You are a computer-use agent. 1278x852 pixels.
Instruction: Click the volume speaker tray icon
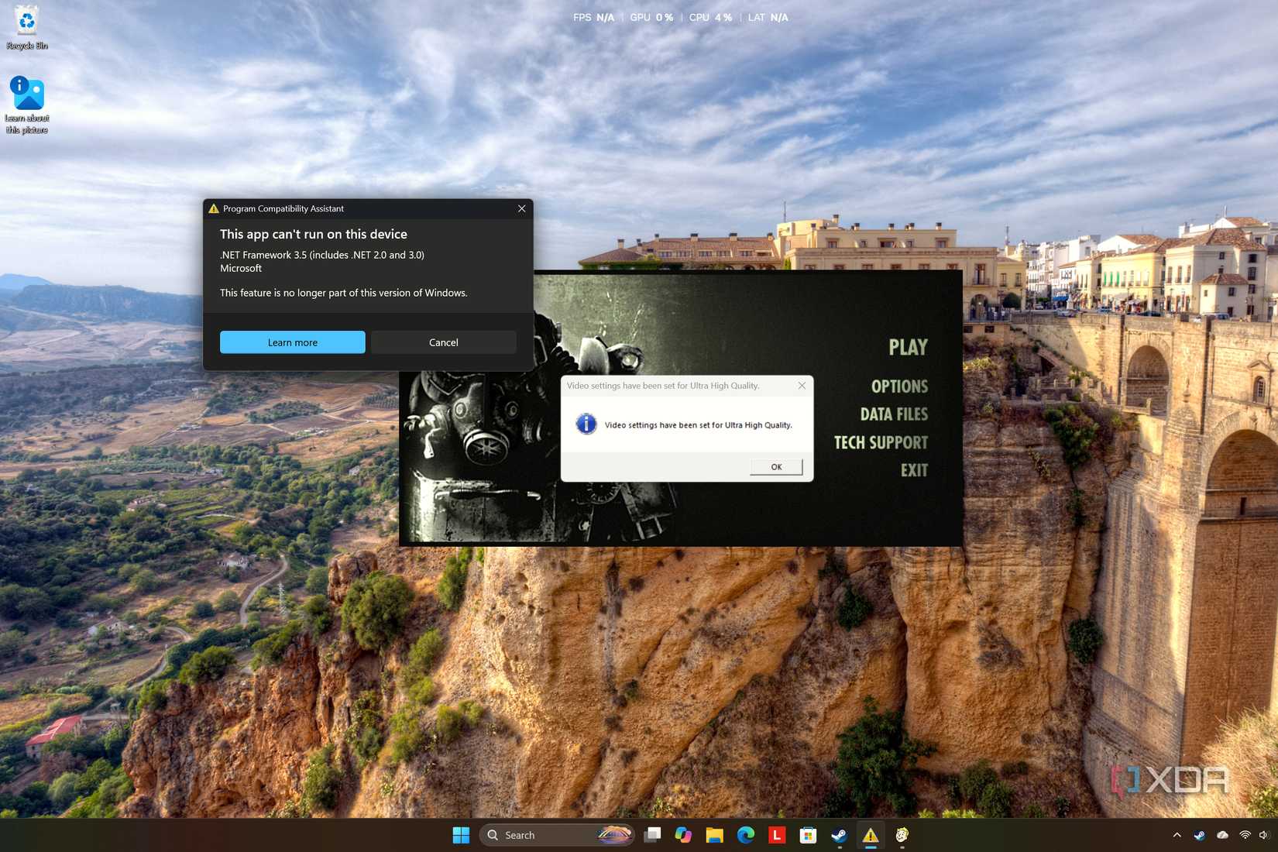pyautogui.click(x=1264, y=835)
